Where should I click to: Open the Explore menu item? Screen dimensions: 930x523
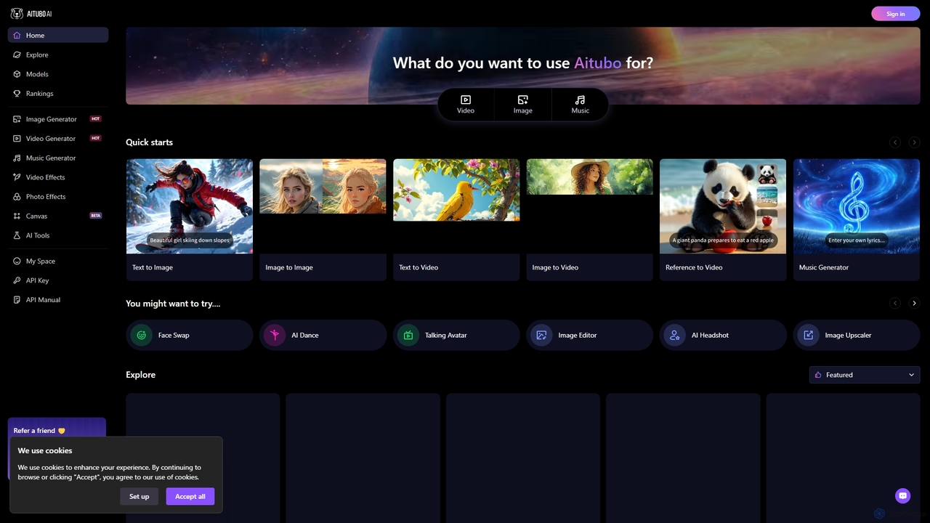pos(58,54)
